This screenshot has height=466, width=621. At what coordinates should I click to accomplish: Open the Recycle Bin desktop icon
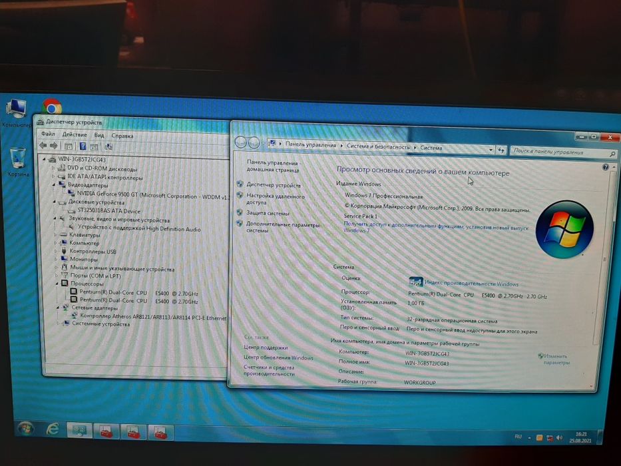click(17, 162)
